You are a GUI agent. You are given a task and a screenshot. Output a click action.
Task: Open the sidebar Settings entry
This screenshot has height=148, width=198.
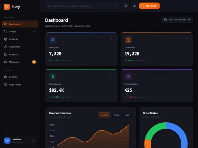tap(20, 77)
